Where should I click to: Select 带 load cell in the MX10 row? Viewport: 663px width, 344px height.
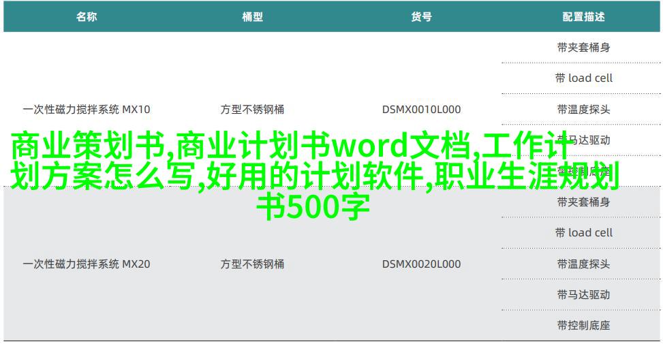[x=583, y=78]
